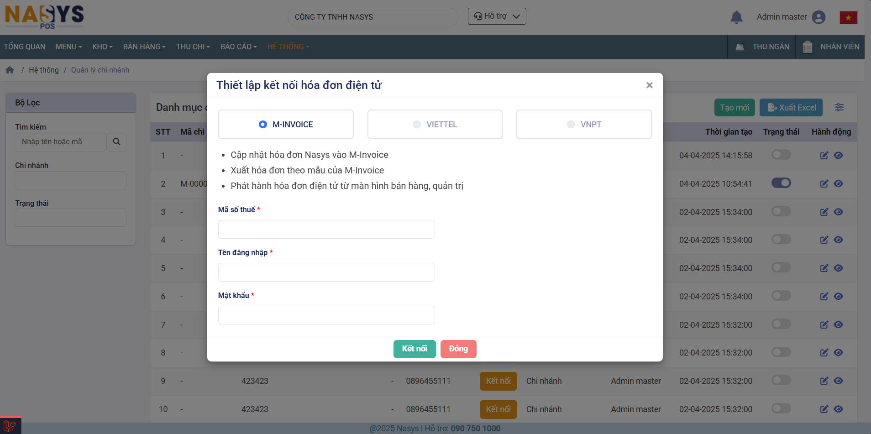This screenshot has height=434, width=871.
Task: Click view eye icon for row 8
Action: 839,353
